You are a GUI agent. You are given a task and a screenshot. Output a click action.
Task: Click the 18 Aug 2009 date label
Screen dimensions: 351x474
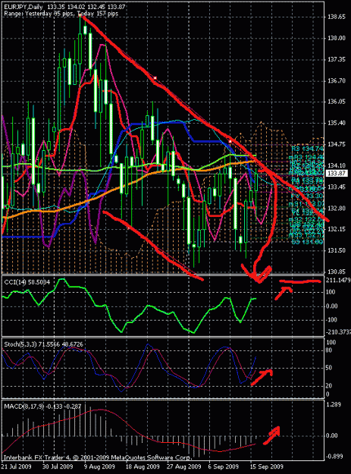[143, 466]
